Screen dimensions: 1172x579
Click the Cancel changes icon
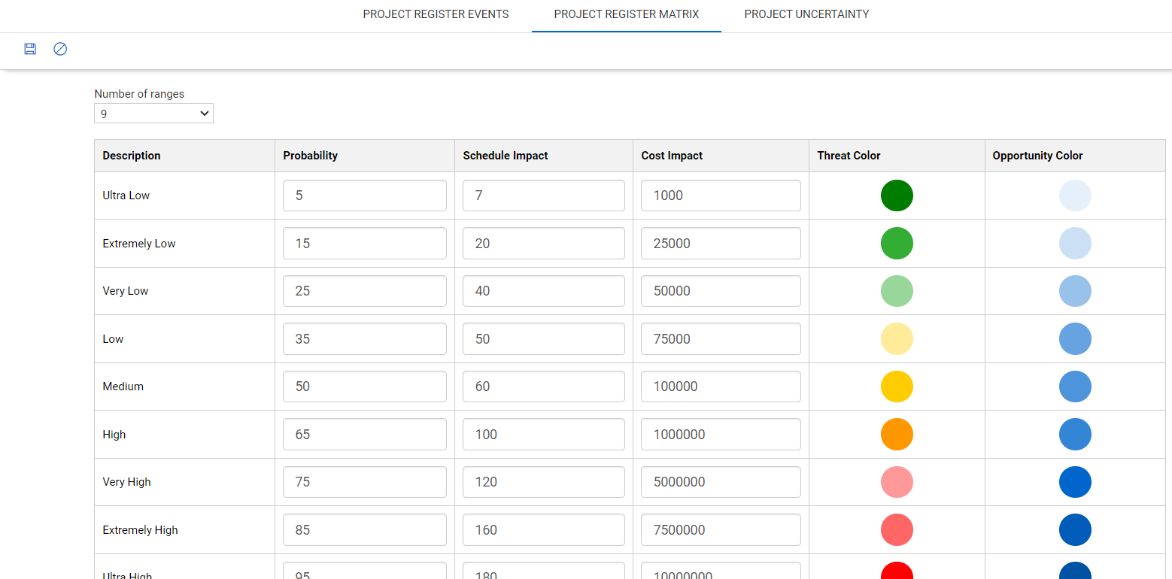coord(60,49)
